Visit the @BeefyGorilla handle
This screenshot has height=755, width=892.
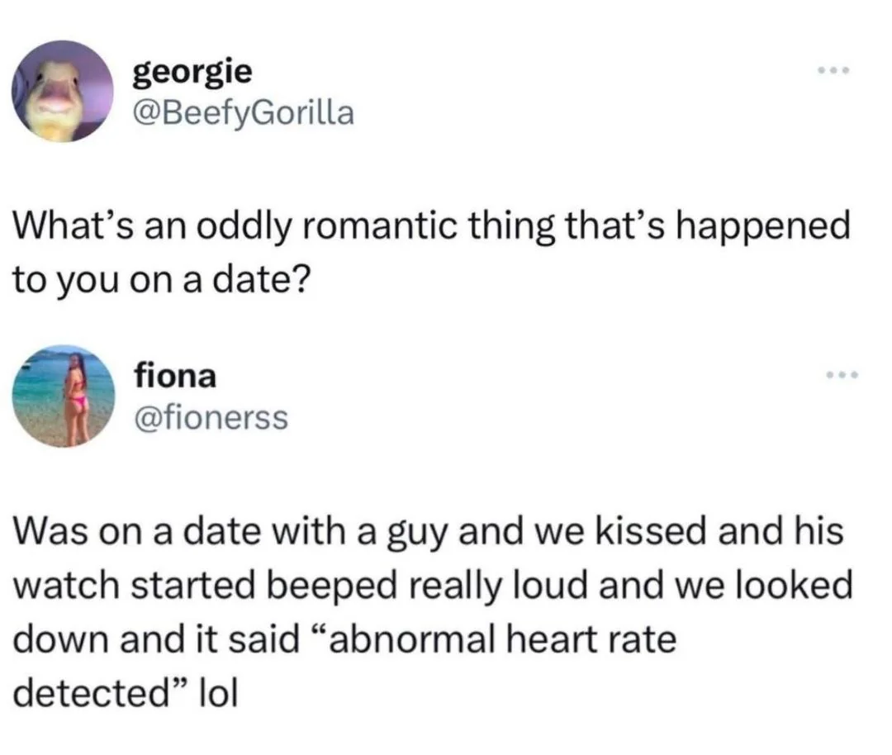pos(244,112)
